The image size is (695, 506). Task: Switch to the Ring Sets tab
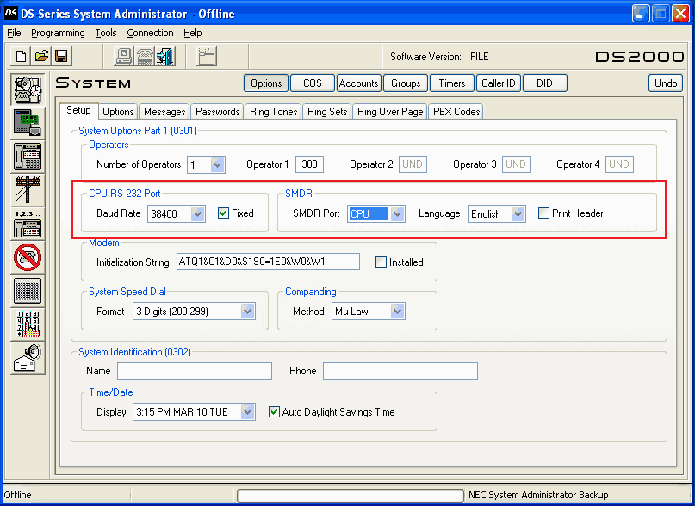pyautogui.click(x=327, y=112)
